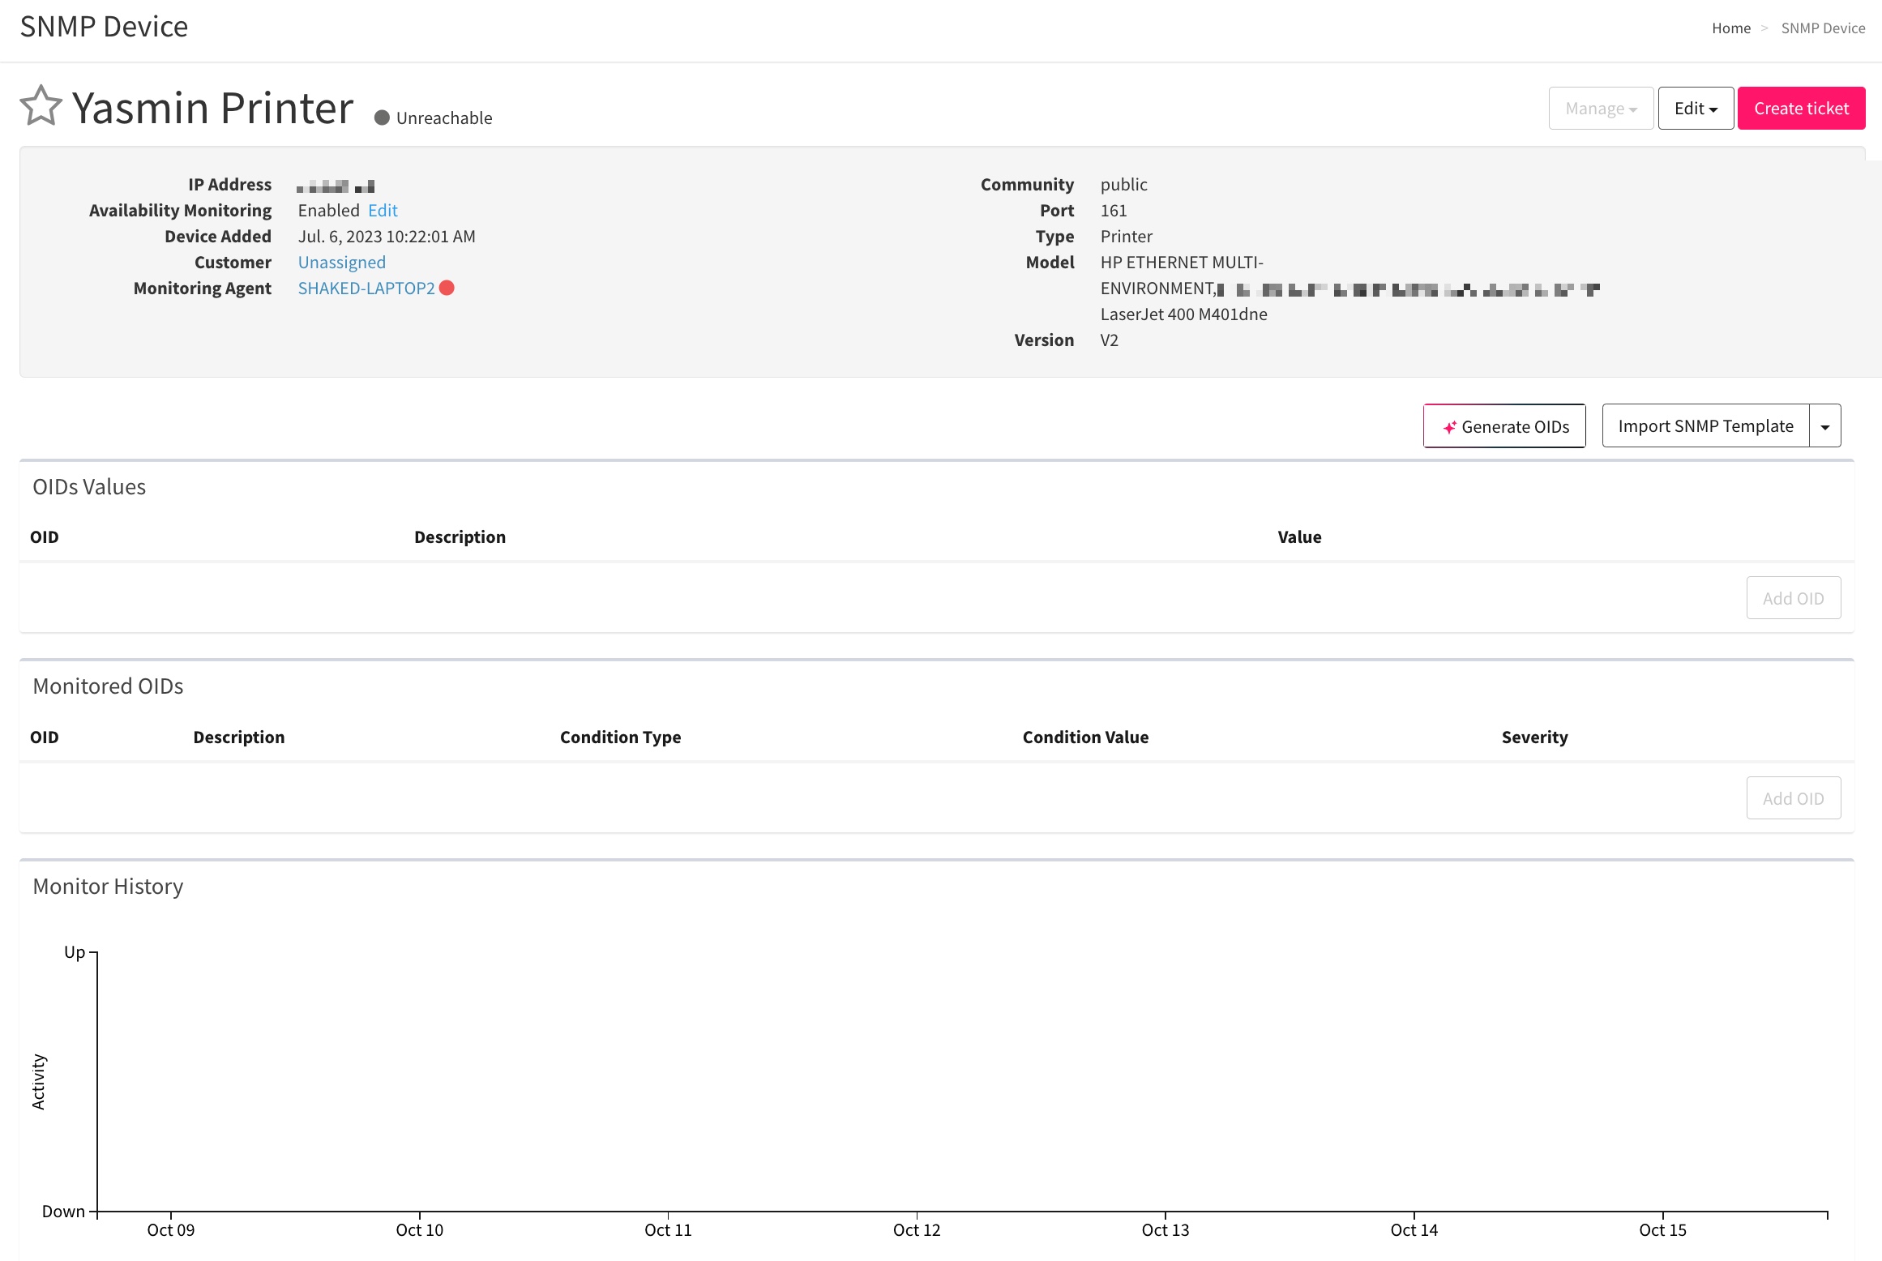
Task: Click Add OID in Monitored OIDs section
Action: [1794, 797]
